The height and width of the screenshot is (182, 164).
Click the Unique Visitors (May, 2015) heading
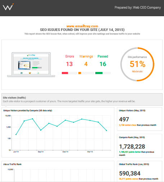(x=132, y=110)
